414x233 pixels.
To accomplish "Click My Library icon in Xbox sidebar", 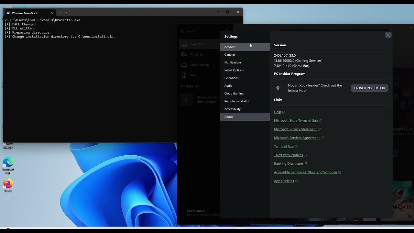I will pos(184,54).
